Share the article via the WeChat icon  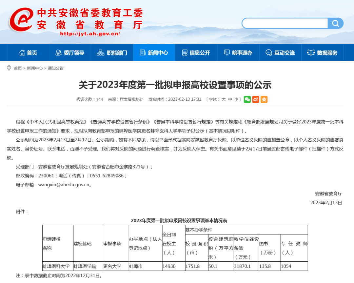(247, 99)
